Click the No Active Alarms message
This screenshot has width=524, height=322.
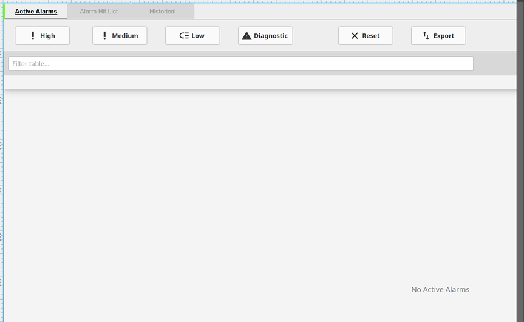(440, 290)
